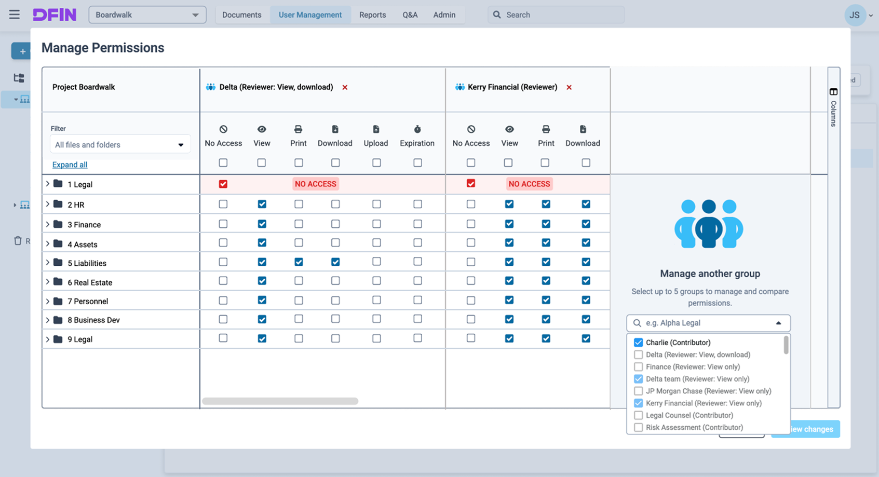Check Legal Counsel (Contributor) in group list

(x=639, y=415)
